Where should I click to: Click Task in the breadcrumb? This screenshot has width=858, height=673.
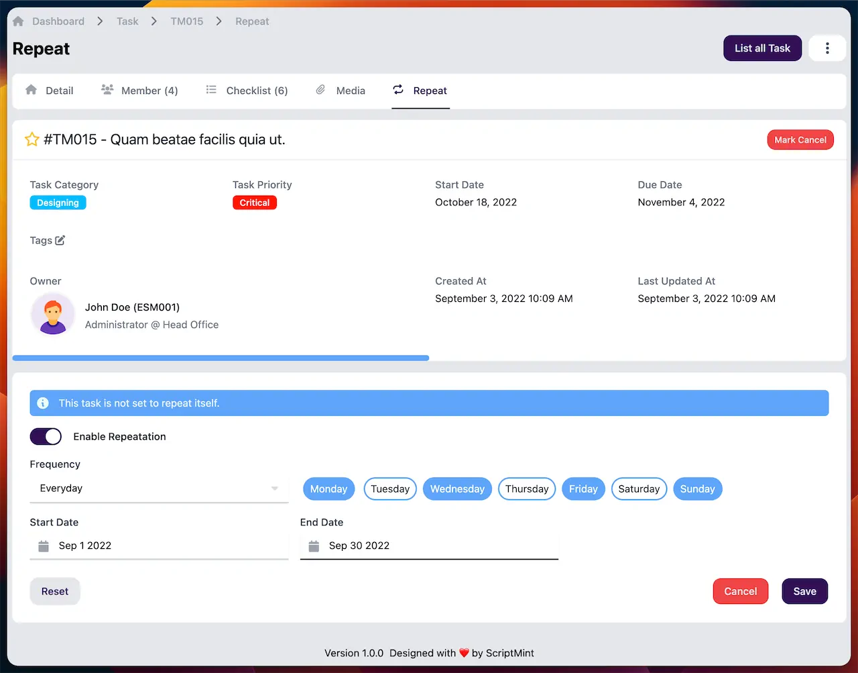click(x=127, y=21)
